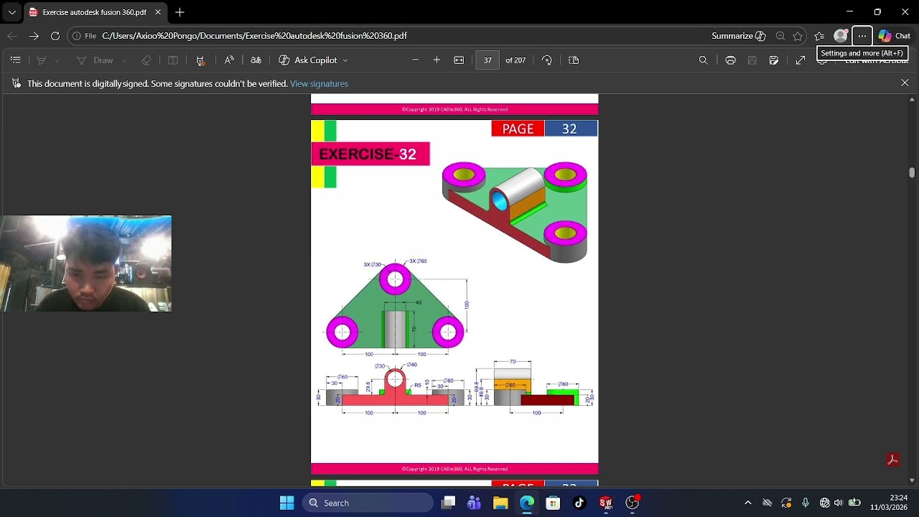Click the View signatures link
This screenshot has width=919, height=517.
coord(319,84)
